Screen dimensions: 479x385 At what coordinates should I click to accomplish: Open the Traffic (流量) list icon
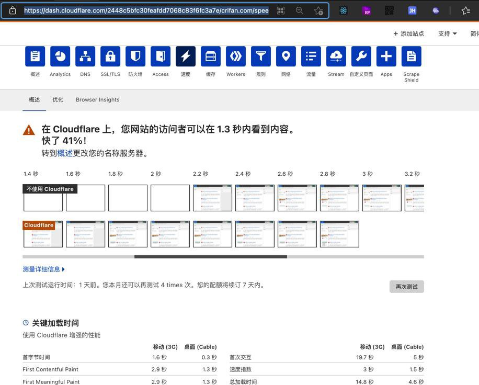coord(311,56)
